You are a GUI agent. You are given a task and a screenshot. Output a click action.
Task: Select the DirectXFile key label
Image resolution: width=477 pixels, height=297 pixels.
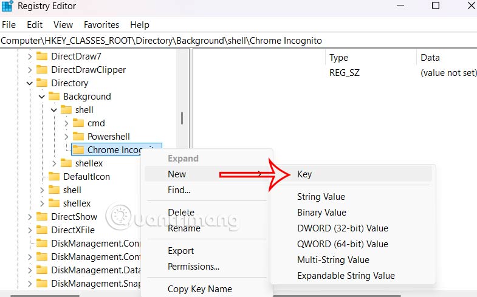pos(73,230)
